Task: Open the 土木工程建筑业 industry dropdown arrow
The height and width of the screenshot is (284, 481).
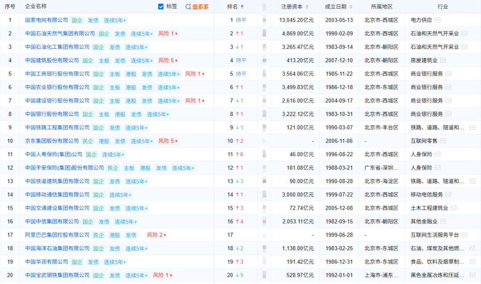Action: point(454,208)
